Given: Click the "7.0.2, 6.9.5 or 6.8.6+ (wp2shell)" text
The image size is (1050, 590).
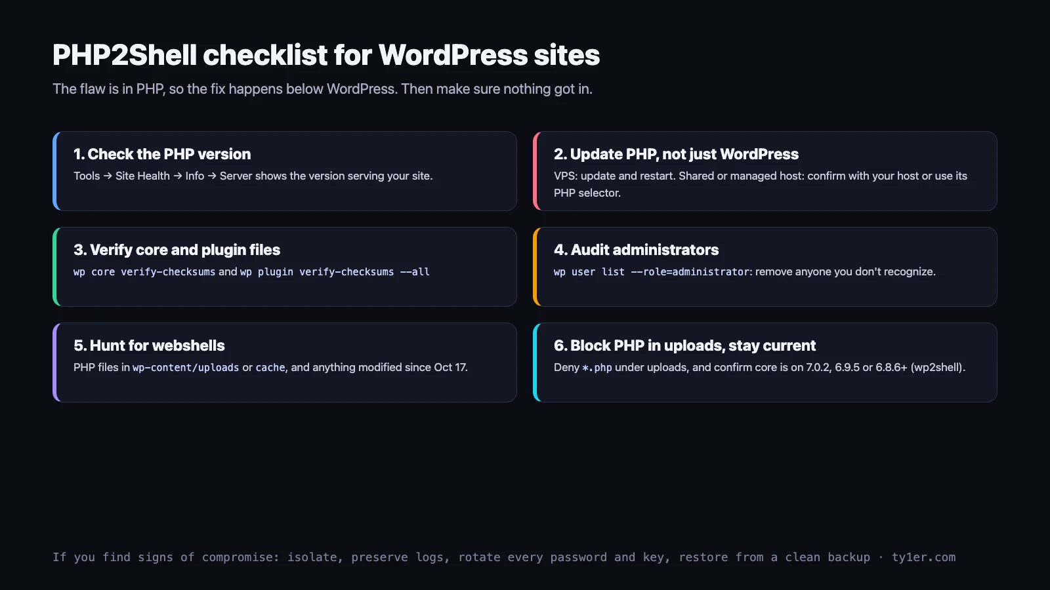Looking at the screenshot, I should click(x=885, y=367).
